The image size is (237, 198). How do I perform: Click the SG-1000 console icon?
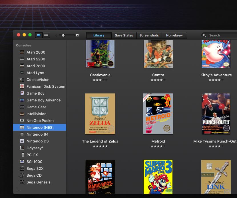tap(22, 162)
